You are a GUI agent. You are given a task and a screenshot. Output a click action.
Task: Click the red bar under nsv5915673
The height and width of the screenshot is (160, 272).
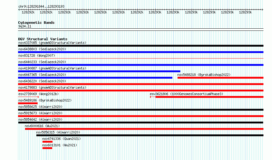tap(141, 116)
